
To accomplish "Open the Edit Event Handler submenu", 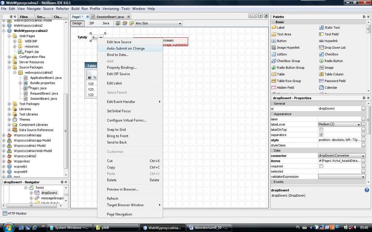I will (130, 102).
